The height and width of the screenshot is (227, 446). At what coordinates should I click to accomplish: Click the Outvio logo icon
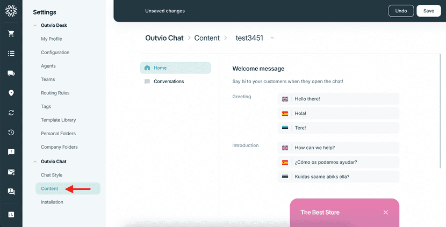(x=11, y=11)
